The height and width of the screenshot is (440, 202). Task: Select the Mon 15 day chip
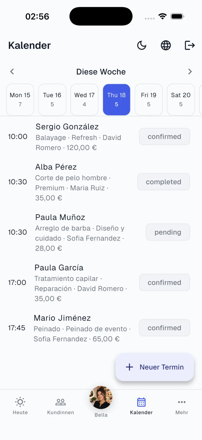click(20, 100)
